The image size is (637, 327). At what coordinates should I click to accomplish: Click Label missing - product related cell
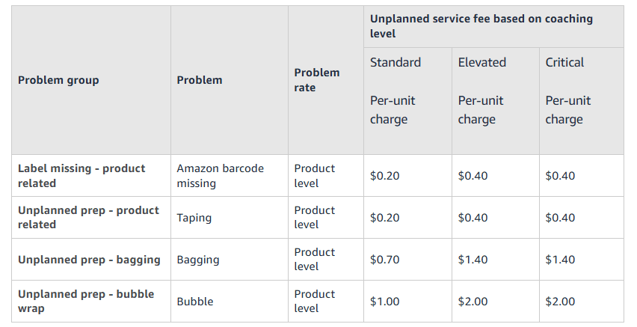tap(81, 176)
